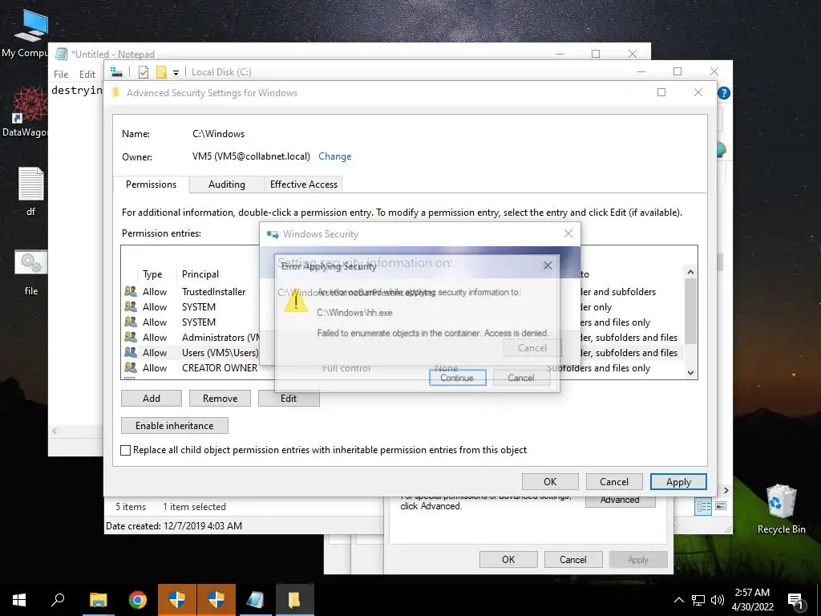The width and height of the screenshot is (821, 616).
Task: Switch to Notepad taskbar button
Action: (x=255, y=600)
